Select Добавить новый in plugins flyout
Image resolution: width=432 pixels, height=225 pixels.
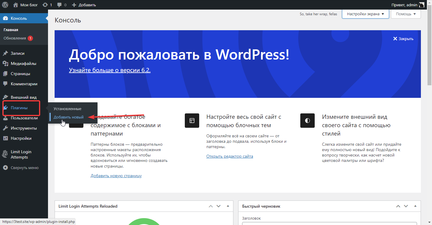point(69,117)
